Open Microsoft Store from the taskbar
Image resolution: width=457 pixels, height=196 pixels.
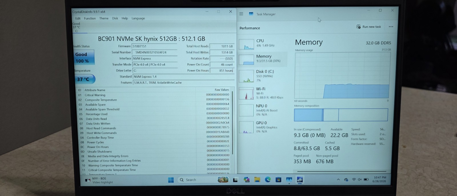(278, 180)
